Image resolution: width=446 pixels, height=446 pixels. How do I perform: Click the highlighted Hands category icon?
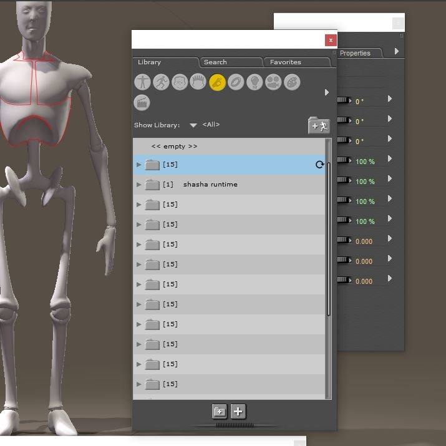tap(217, 82)
